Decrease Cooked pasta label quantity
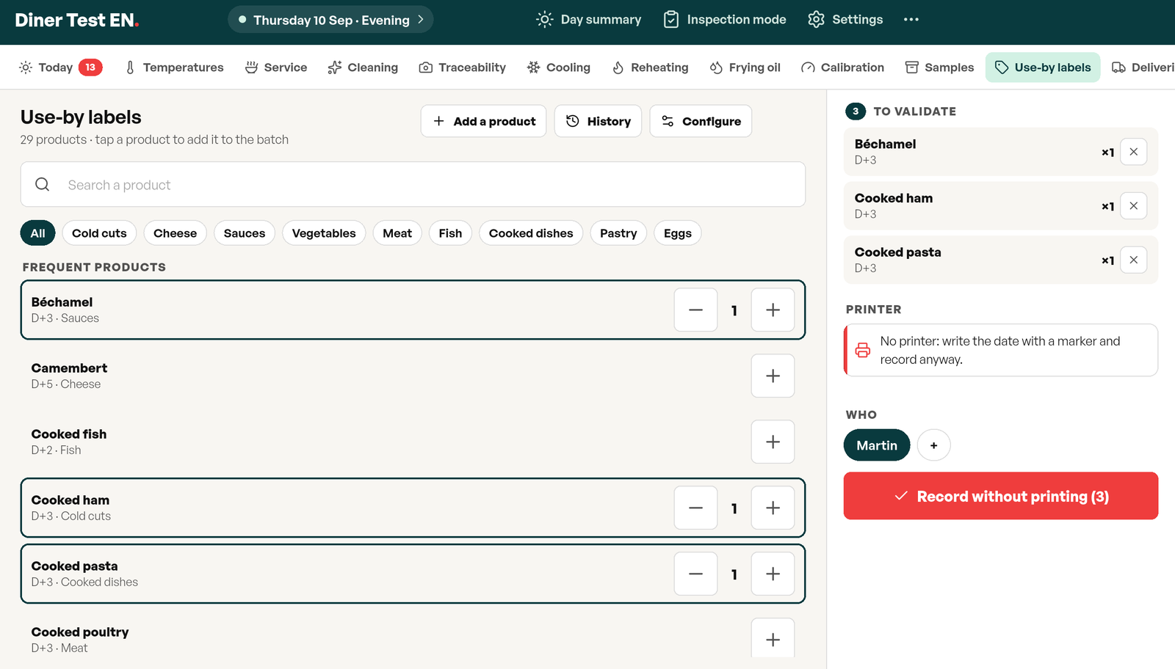The height and width of the screenshot is (669, 1175). [695, 574]
